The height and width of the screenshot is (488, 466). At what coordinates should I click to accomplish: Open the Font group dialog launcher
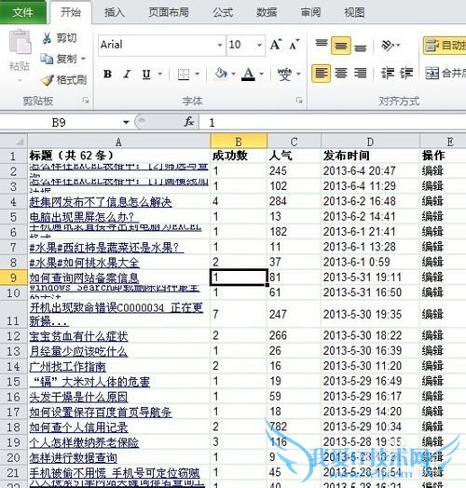tap(299, 101)
